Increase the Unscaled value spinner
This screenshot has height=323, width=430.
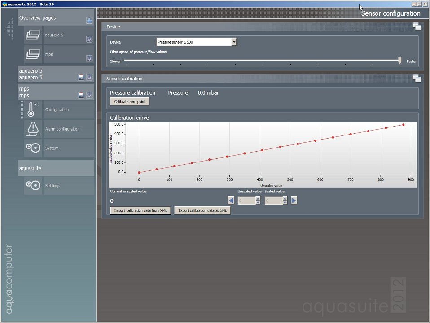tap(258, 199)
